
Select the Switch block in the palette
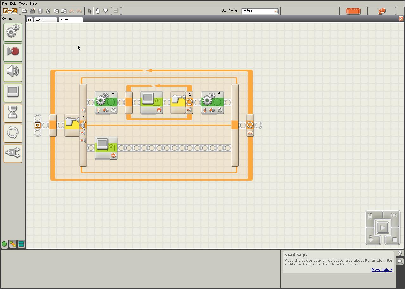click(13, 153)
